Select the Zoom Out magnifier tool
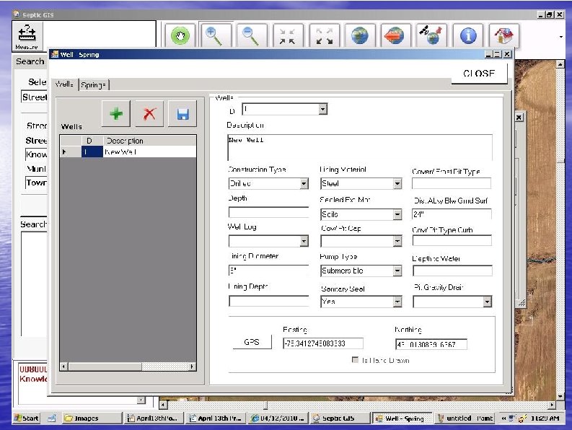 [251, 36]
